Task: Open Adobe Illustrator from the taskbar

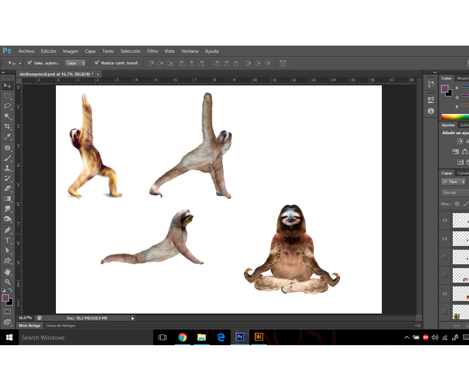Action: 259,337
